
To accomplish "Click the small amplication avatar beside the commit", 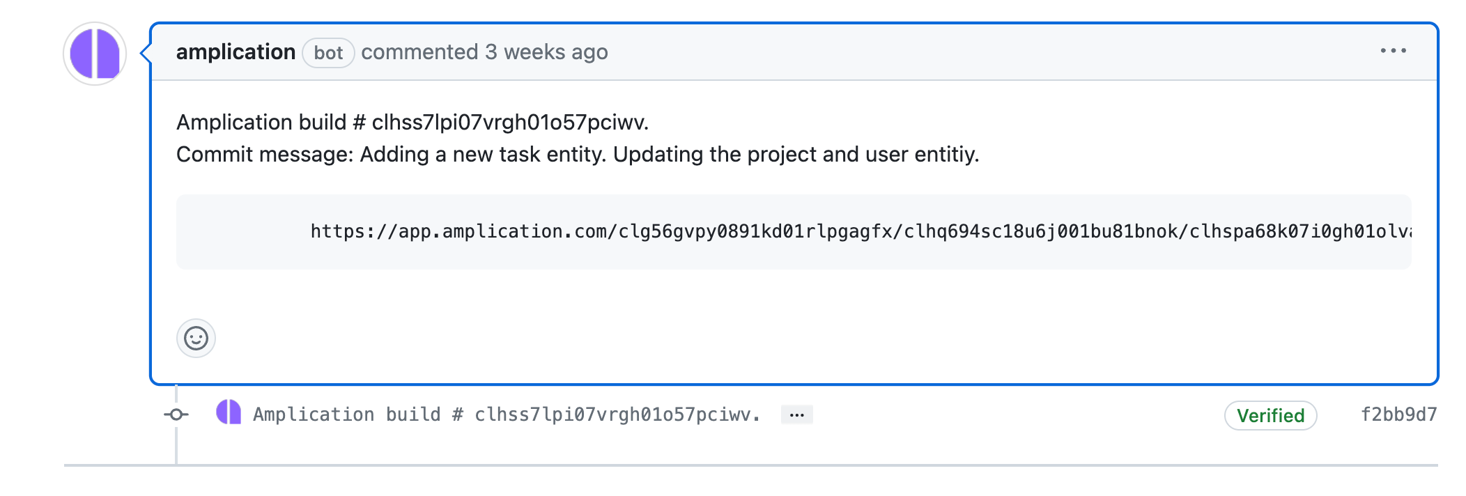I will (x=229, y=412).
